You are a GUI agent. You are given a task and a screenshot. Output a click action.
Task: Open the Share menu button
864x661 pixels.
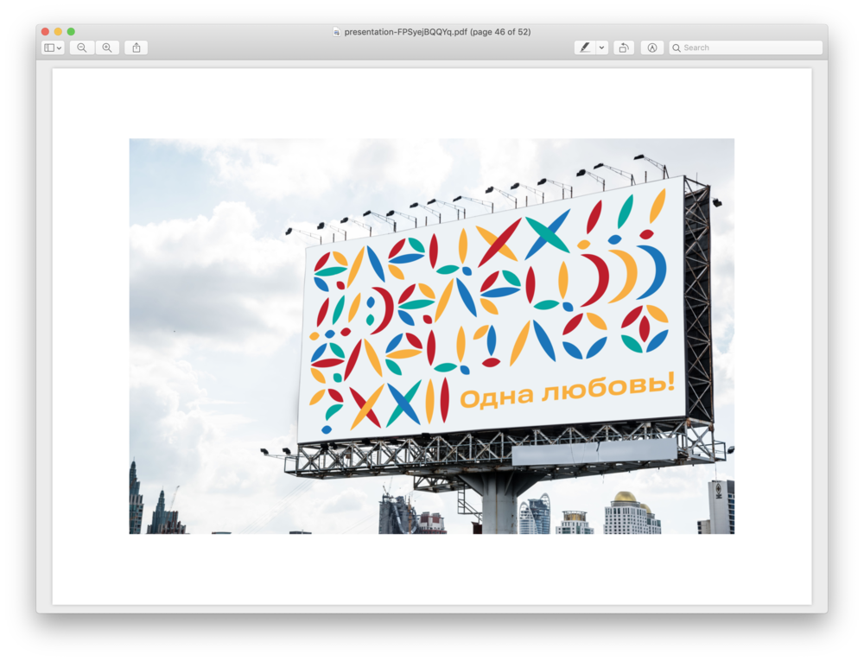click(x=136, y=48)
